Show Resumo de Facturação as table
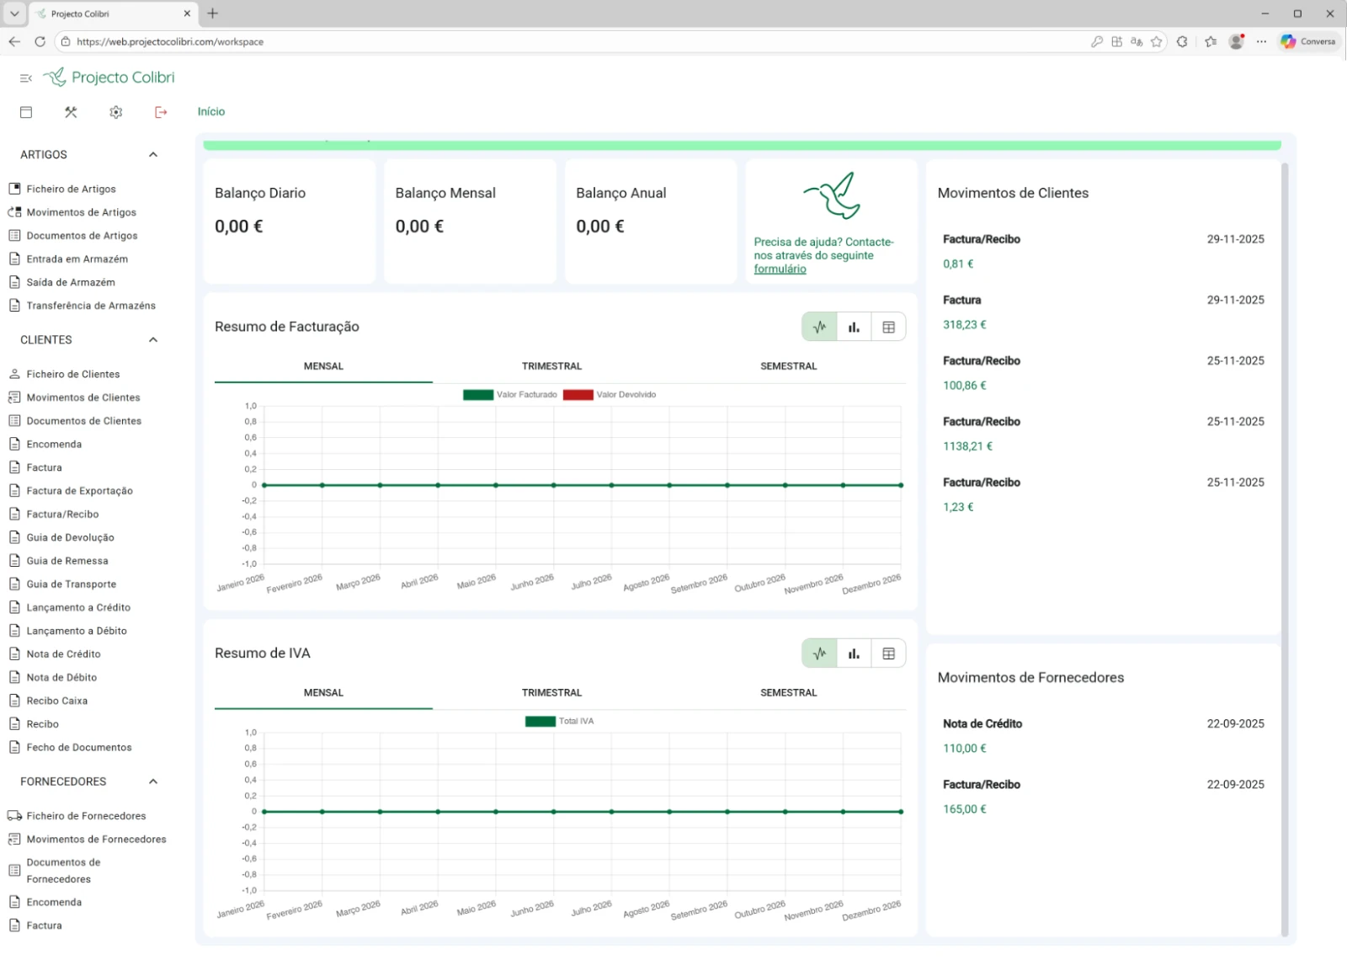1347x960 pixels. pyautogui.click(x=888, y=328)
